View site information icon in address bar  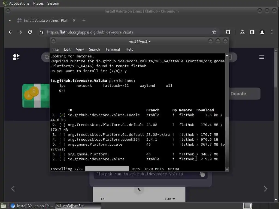click(x=42, y=32)
